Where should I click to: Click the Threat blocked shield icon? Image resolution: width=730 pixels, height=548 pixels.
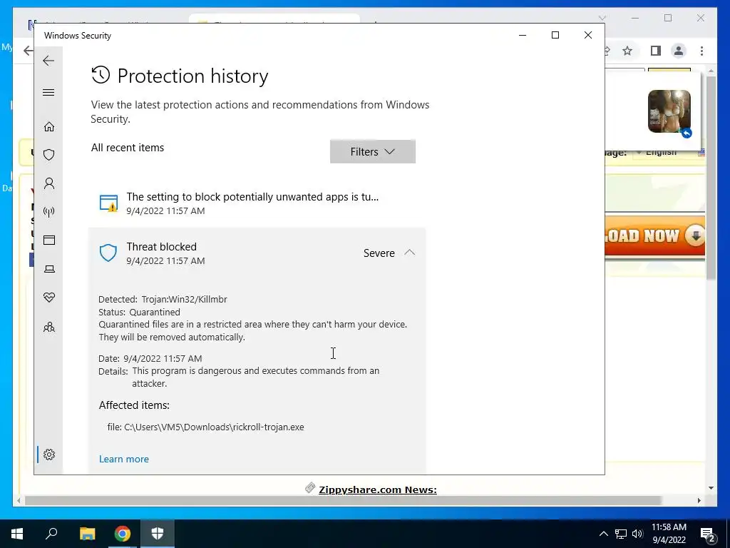click(108, 253)
